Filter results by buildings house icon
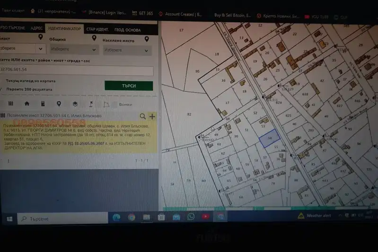Screen dimensions: 378x252 [27, 104]
